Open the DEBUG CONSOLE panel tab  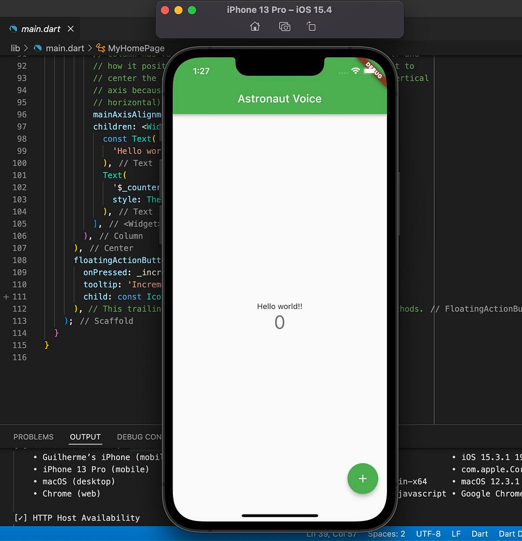click(139, 437)
